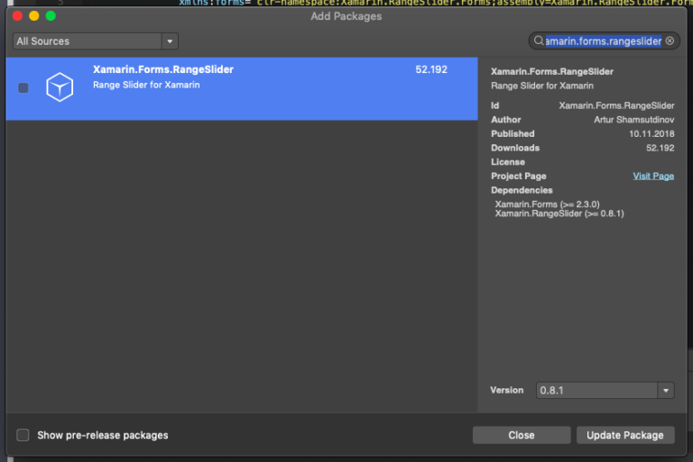Screen dimensions: 693x462
Task: Click the Downloads value 52.192 in details
Action: click(x=661, y=148)
